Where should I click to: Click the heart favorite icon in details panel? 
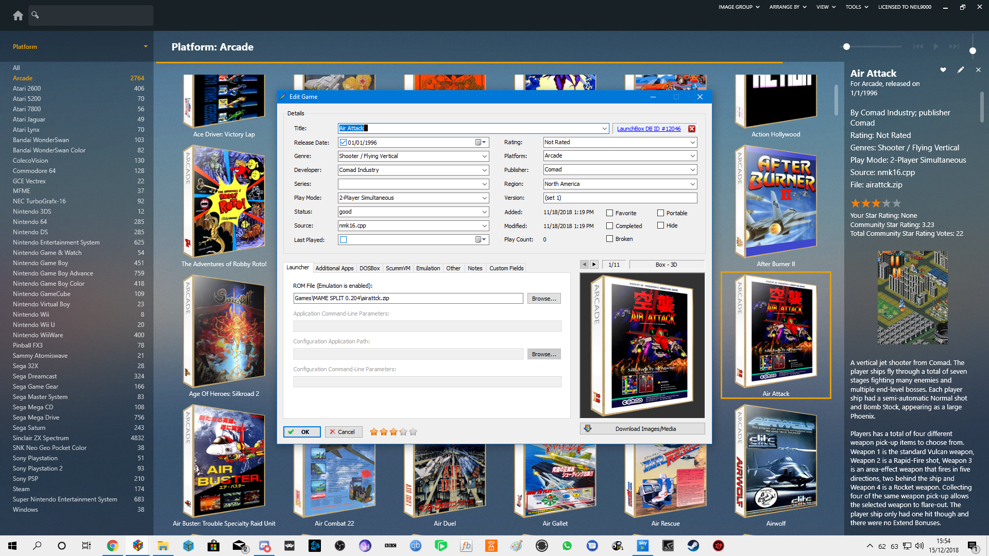[x=943, y=69]
